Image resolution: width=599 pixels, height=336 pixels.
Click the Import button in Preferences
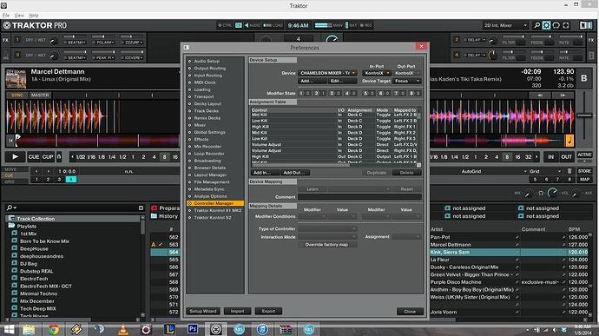[x=237, y=311]
